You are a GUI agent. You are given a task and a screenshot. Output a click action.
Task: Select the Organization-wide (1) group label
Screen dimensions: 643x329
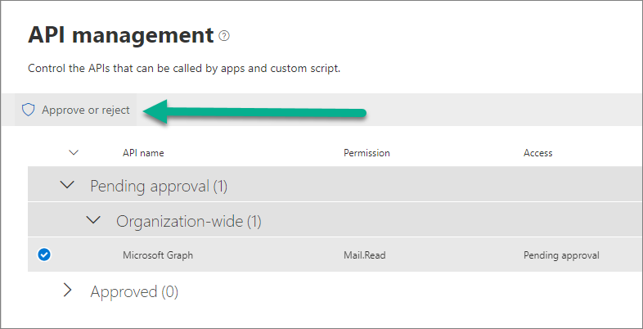[x=189, y=221]
